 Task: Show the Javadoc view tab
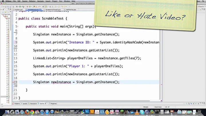tap(24, 104)
